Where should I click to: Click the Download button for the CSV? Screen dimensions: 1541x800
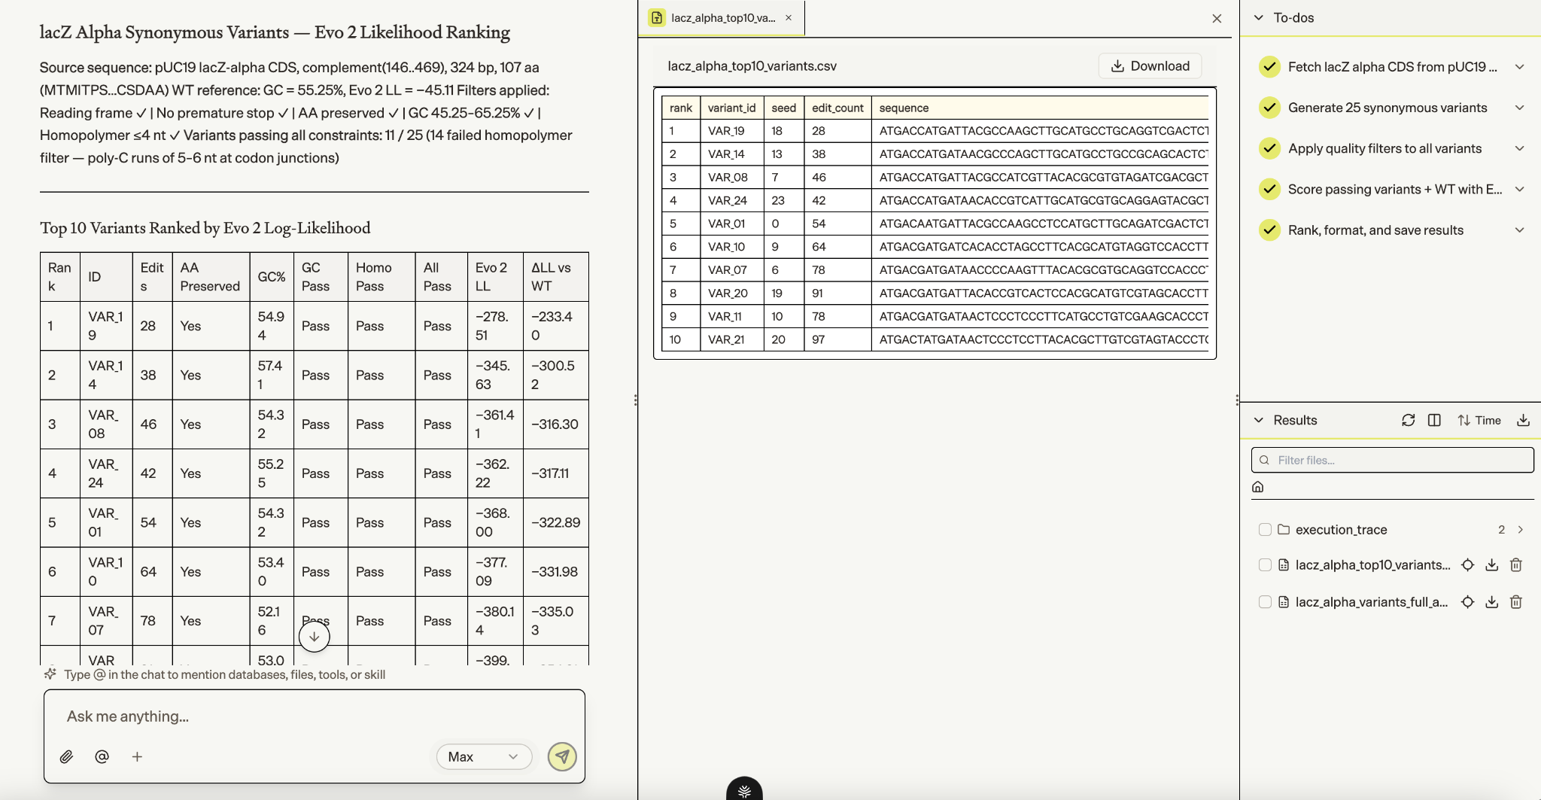coord(1150,65)
